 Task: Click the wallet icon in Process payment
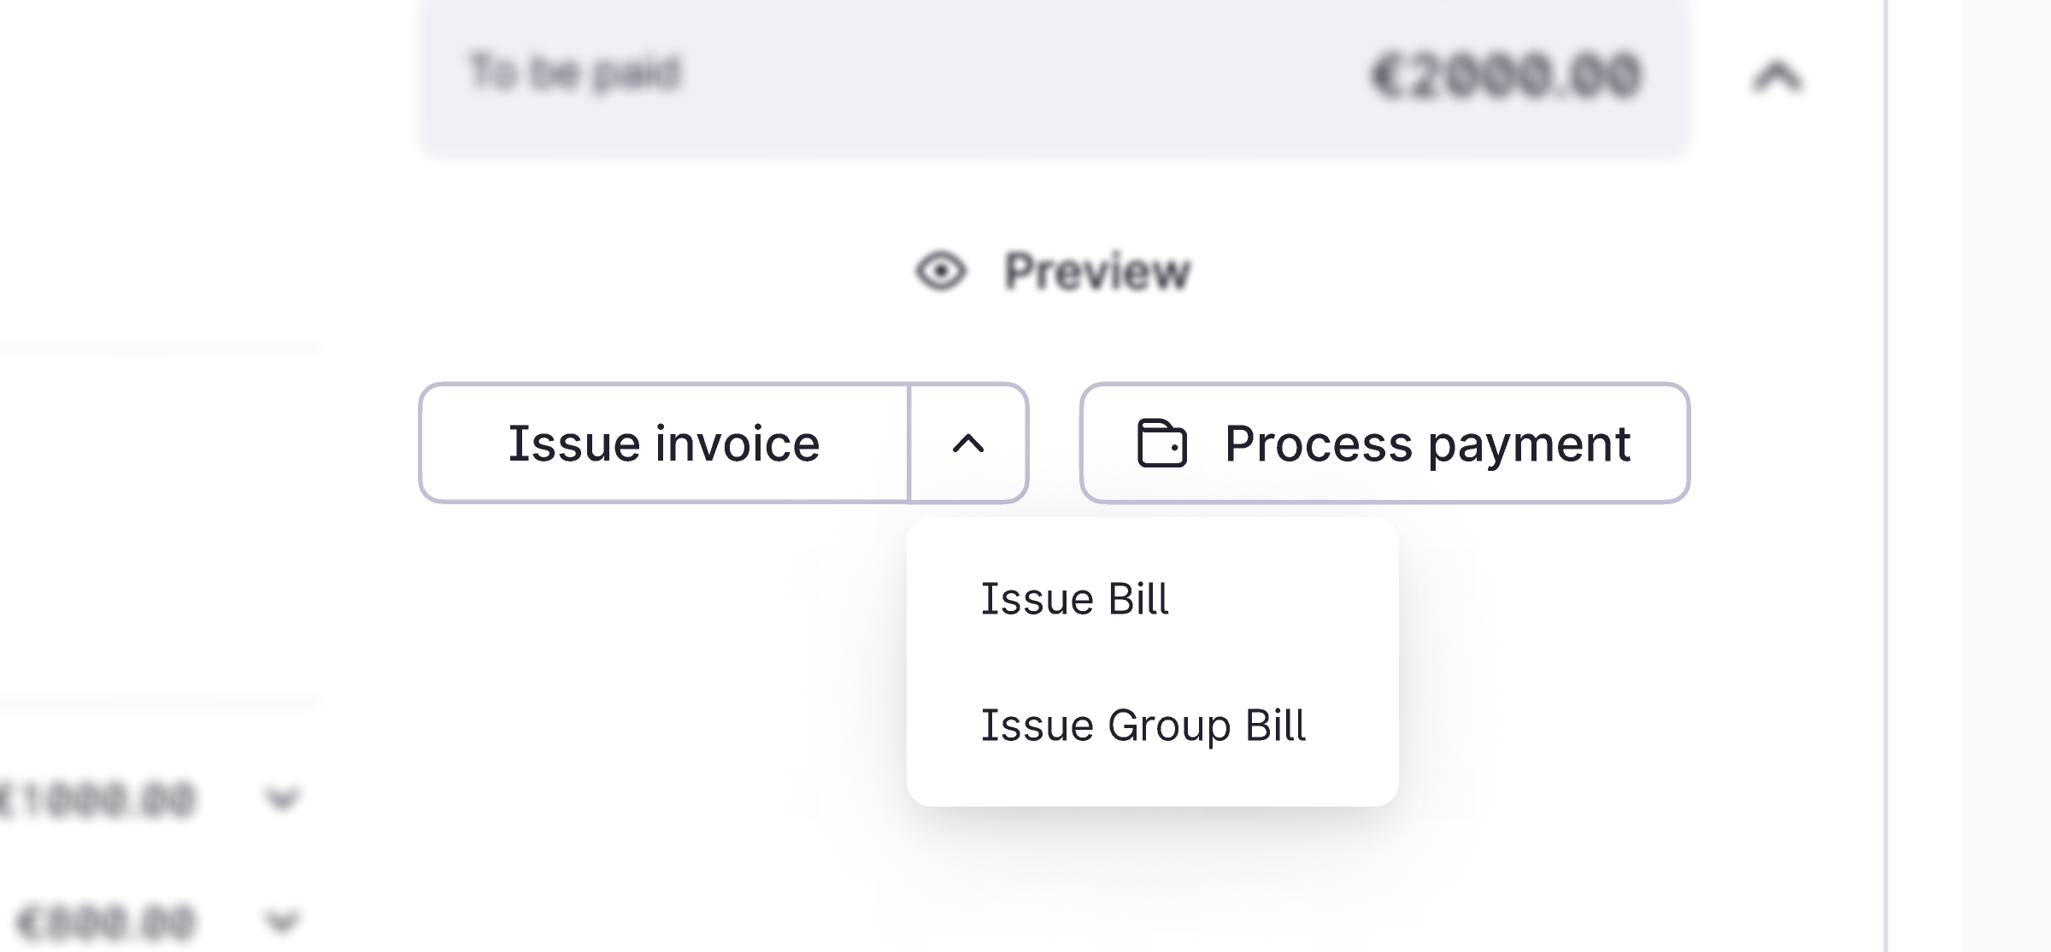click(1161, 444)
